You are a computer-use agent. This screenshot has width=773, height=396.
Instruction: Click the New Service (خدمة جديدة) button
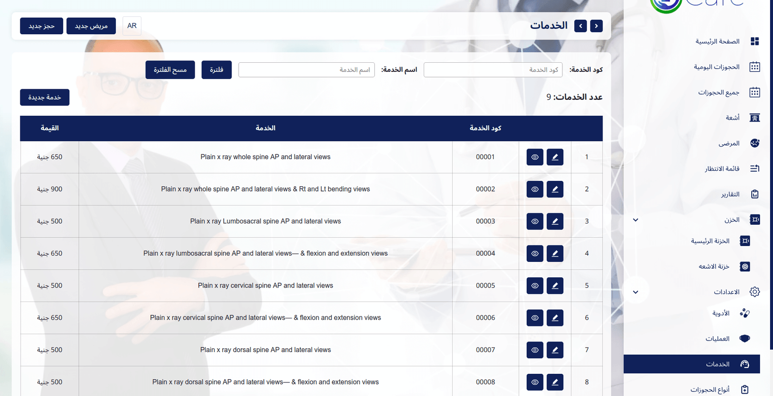tap(44, 97)
